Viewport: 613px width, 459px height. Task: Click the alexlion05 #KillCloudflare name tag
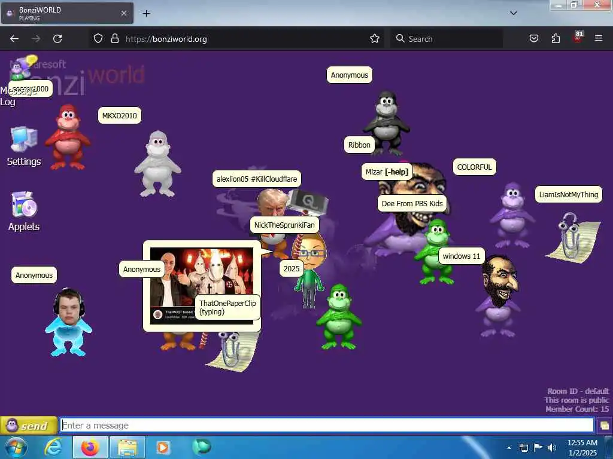pyautogui.click(x=256, y=179)
